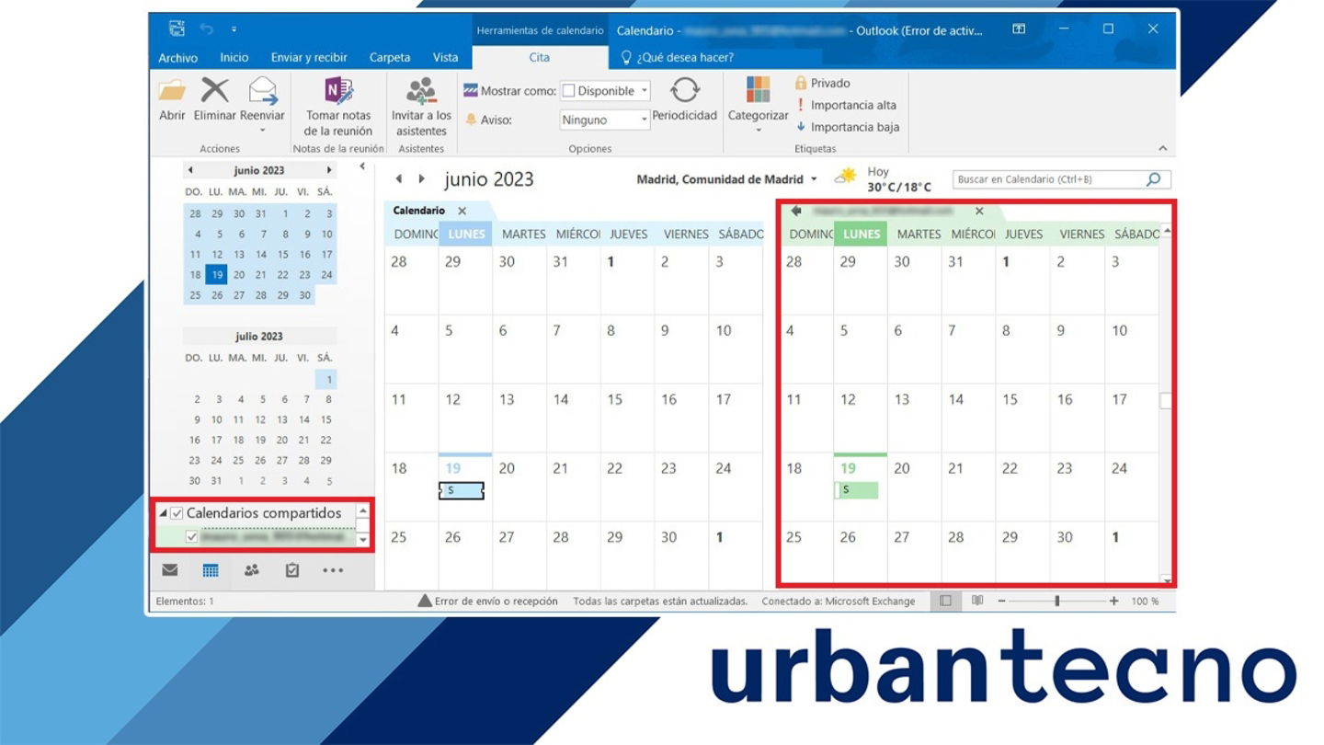This screenshot has height=745, width=1324.
Task: Click Invitar a los asistentes icon
Action: click(x=421, y=91)
